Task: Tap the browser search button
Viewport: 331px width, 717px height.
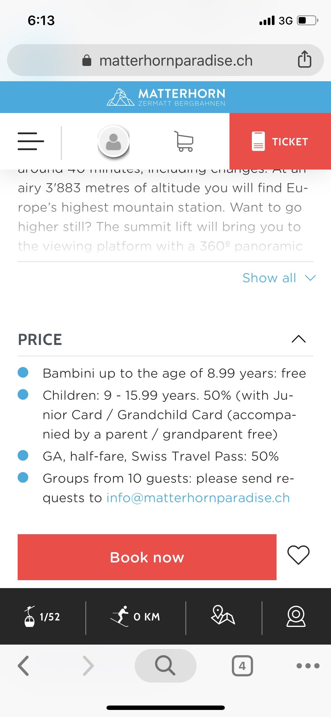Action: tap(165, 666)
